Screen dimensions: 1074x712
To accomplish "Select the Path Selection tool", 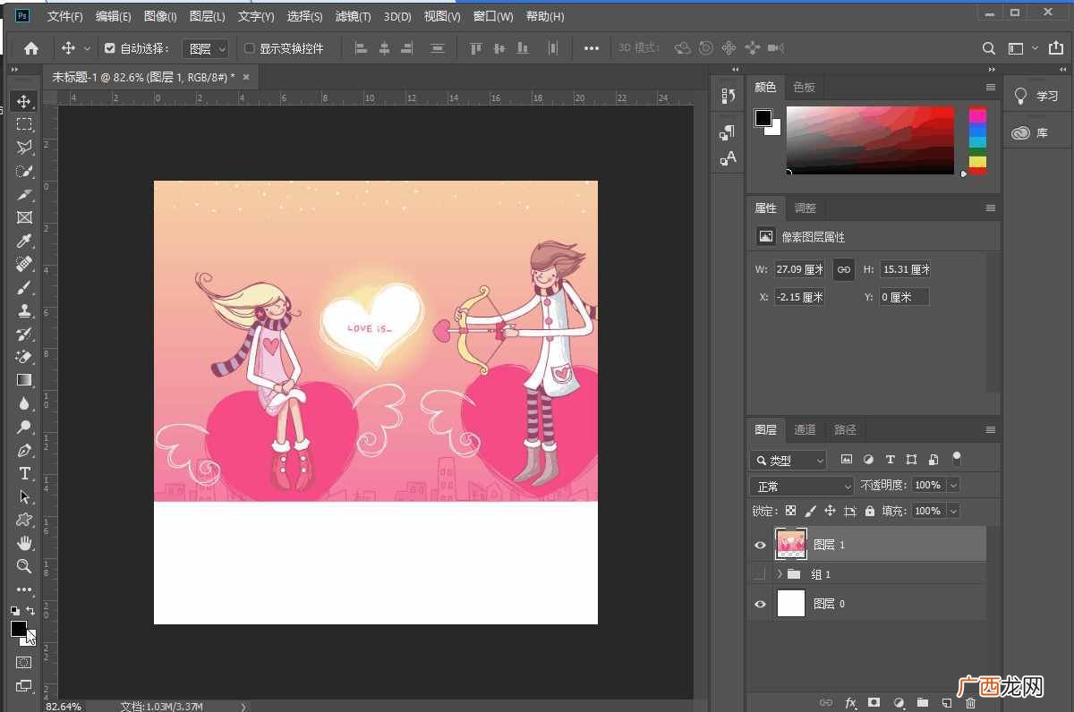I will click(24, 496).
